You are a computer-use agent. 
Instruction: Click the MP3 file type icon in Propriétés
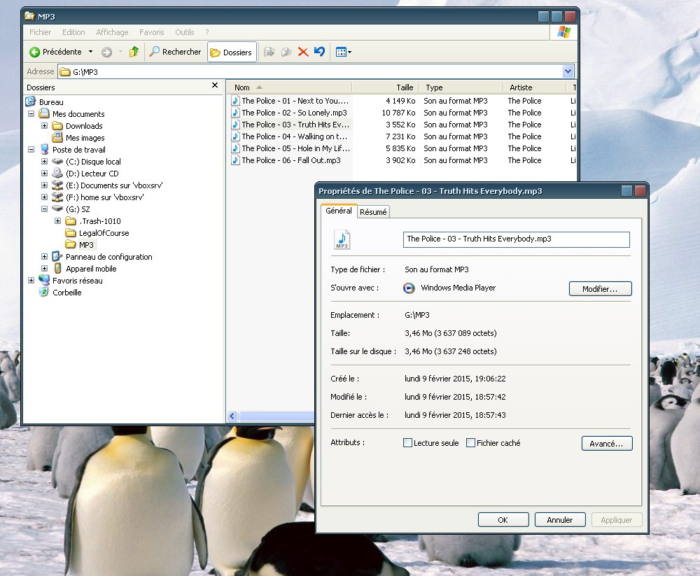pyautogui.click(x=342, y=239)
